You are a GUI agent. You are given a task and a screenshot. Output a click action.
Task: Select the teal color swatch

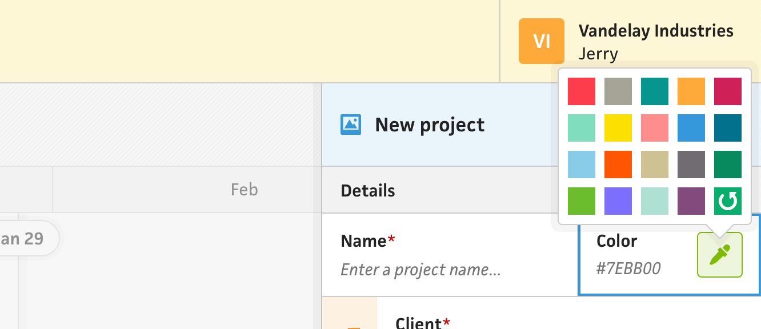click(655, 91)
